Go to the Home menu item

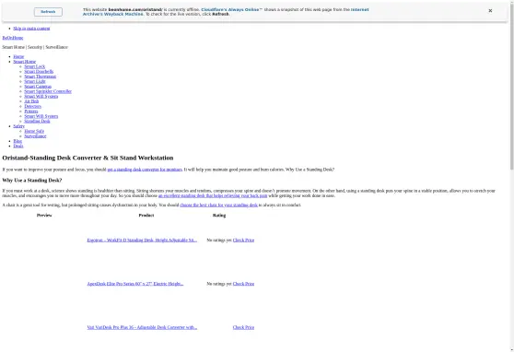18,57
